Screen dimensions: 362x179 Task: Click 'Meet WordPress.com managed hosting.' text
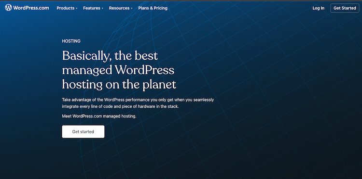pos(99,116)
